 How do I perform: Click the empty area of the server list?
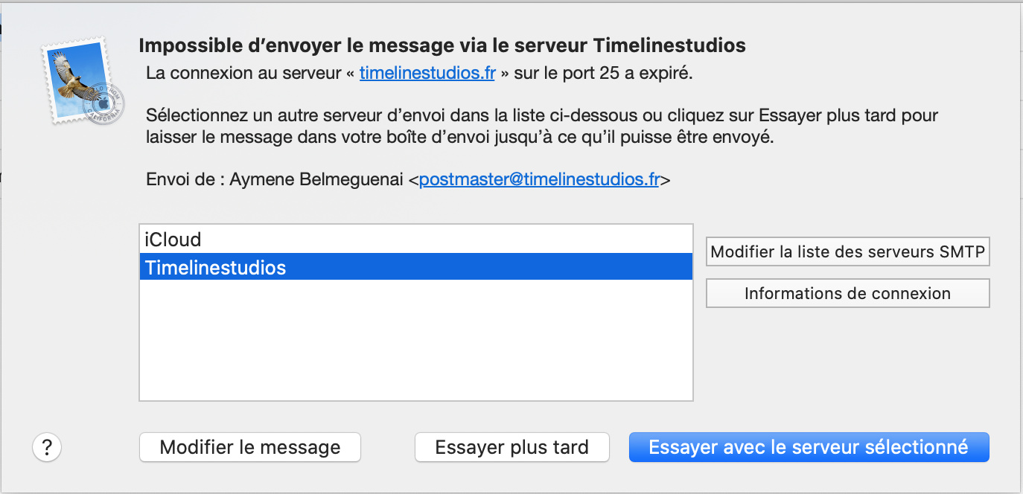[x=415, y=340]
